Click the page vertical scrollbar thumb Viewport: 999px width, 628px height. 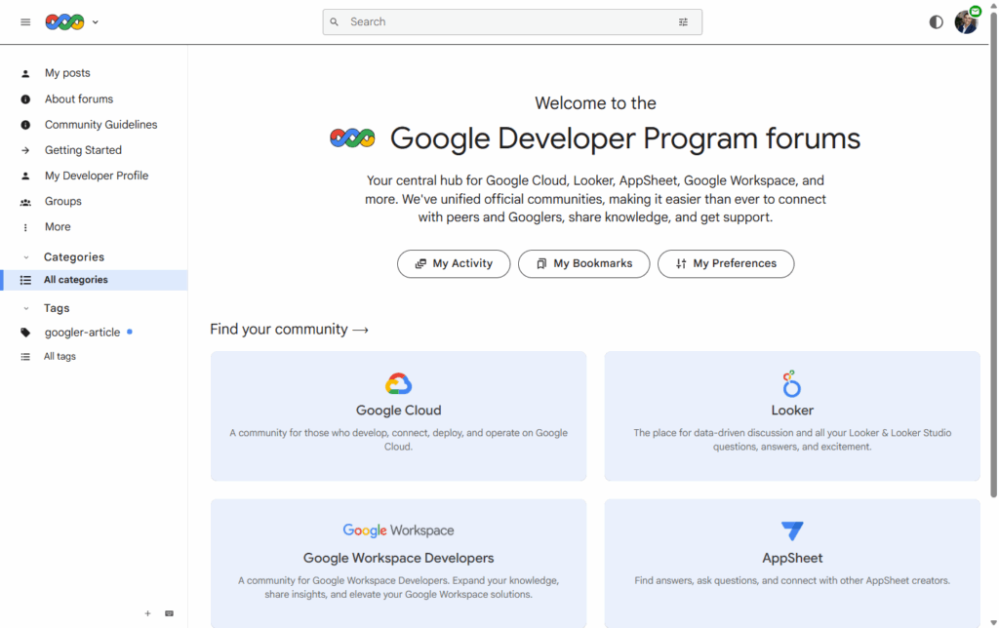[x=993, y=255]
